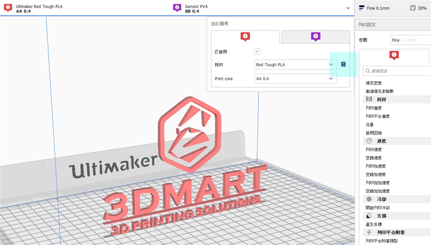Open the 參數 Fine profile dropdown
The height and width of the screenshot is (245, 431).
410,40
